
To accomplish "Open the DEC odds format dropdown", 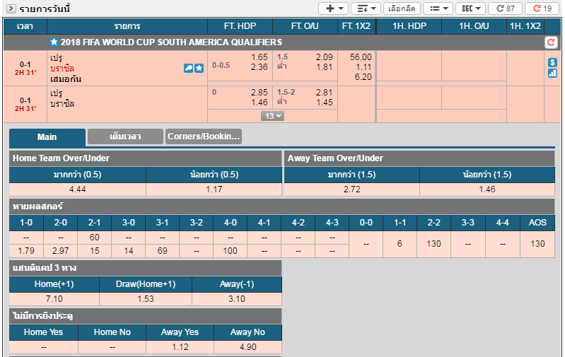I will 470,8.
